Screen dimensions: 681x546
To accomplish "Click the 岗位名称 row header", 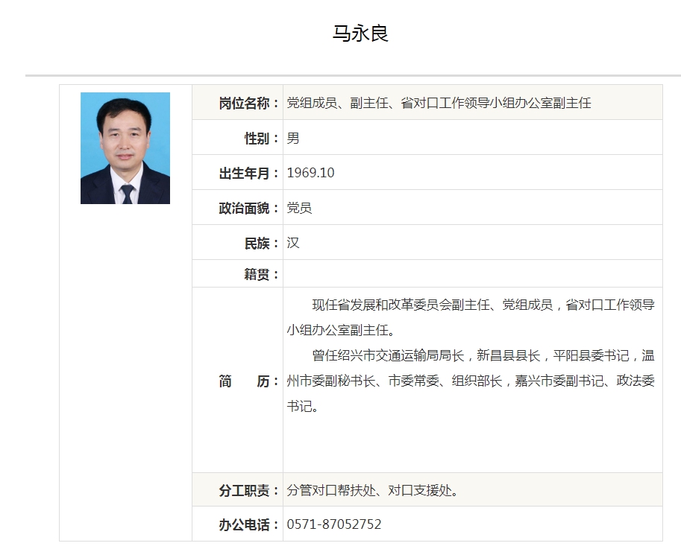I will tap(247, 102).
